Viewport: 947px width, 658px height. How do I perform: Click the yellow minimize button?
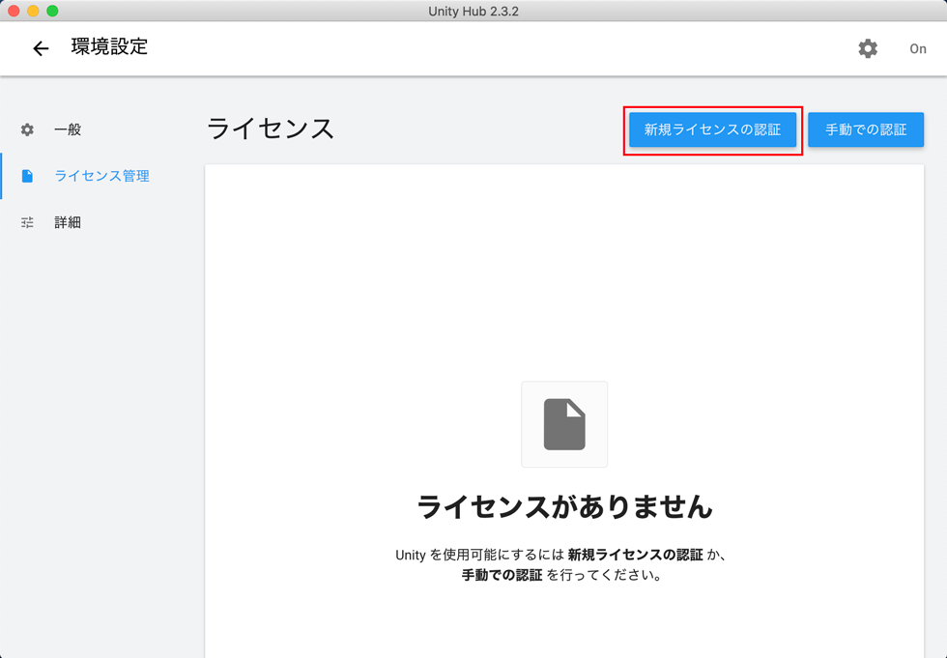[34, 12]
